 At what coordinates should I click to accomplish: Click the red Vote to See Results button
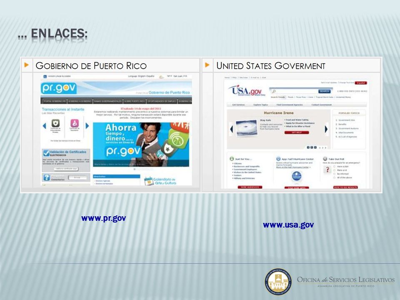click(x=345, y=187)
